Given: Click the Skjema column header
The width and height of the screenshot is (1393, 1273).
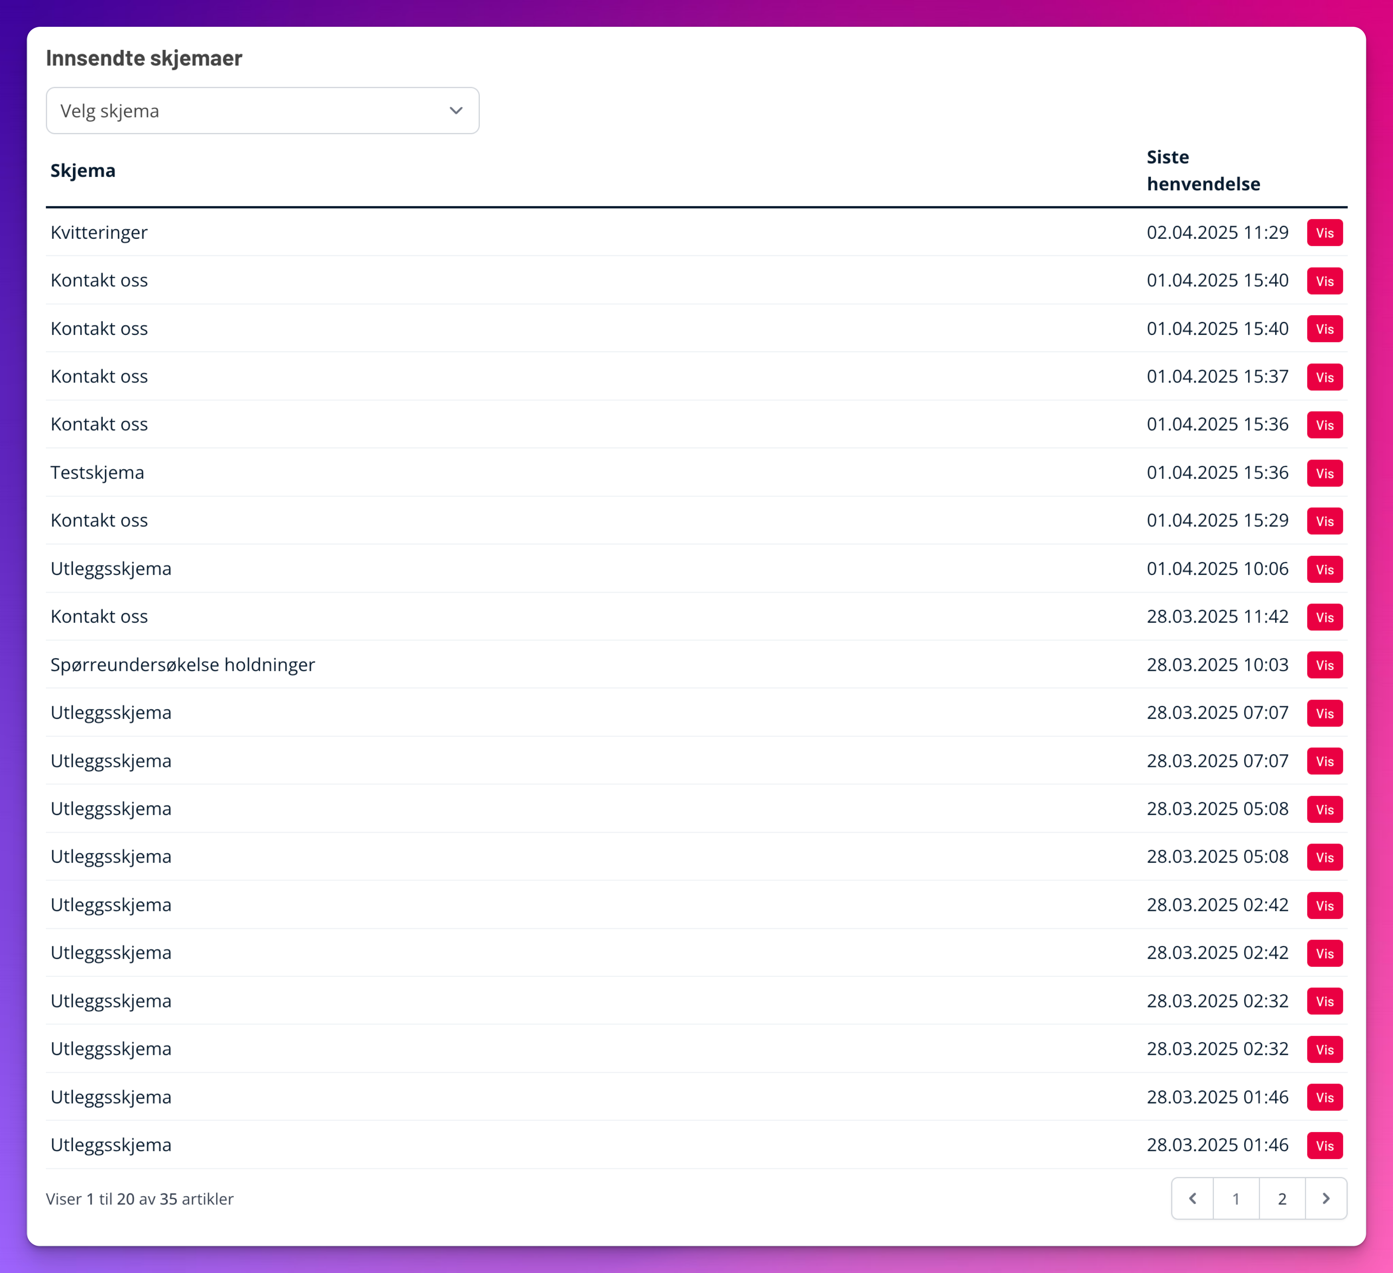Looking at the screenshot, I should [x=83, y=171].
